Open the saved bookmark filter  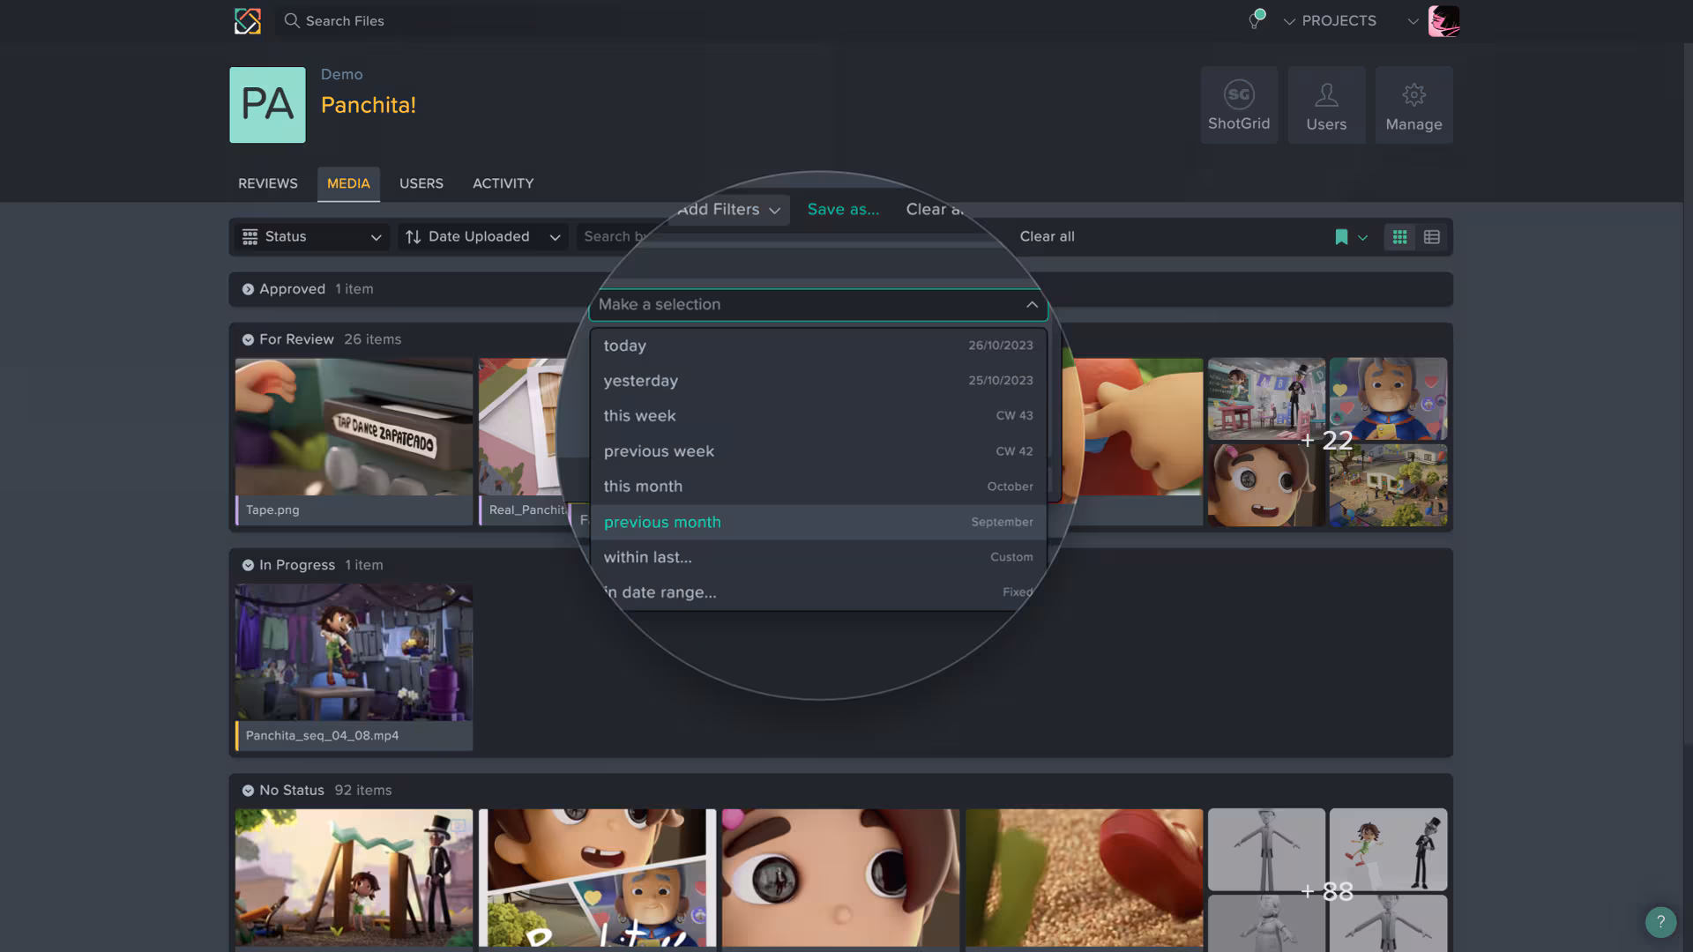1341,236
